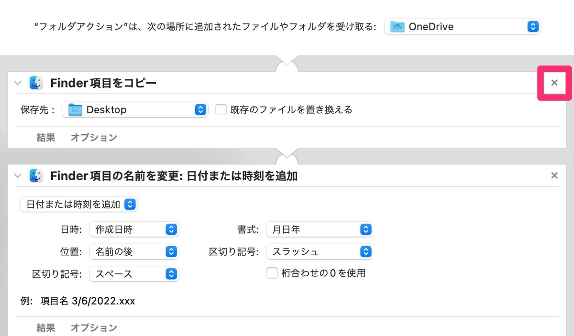
Task: Open the 日付または時刻を追加 mode dropdown
Action: click(129, 204)
